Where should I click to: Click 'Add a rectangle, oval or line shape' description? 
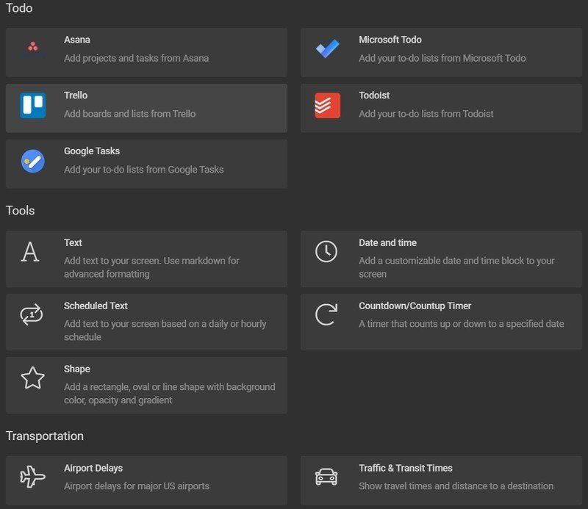[x=170, y=394]
